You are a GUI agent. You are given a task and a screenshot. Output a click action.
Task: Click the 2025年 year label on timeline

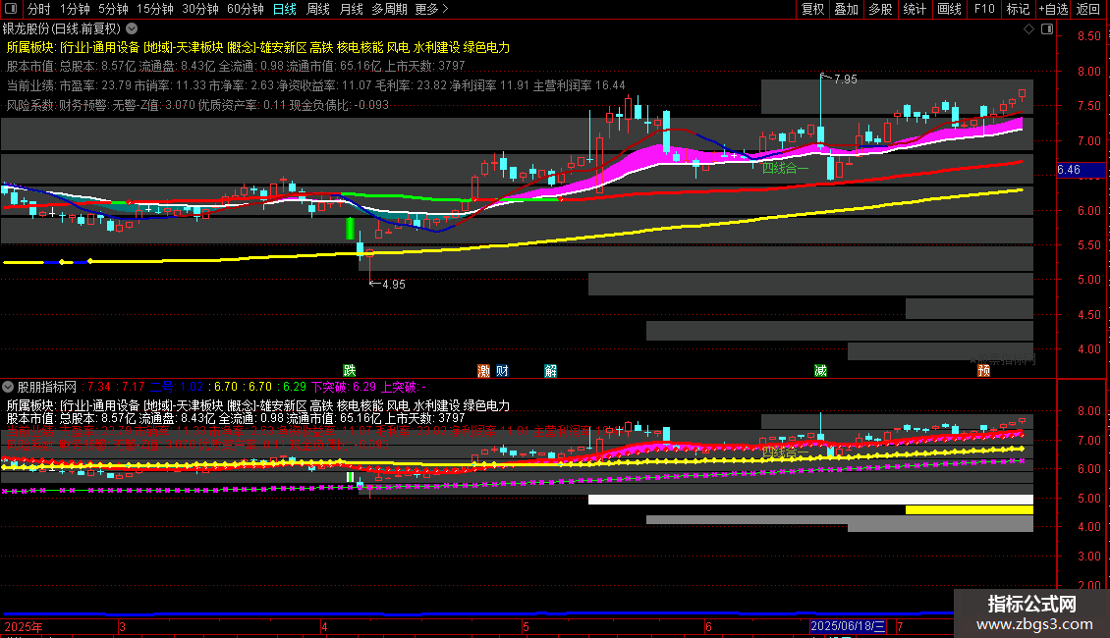(24, 626)
